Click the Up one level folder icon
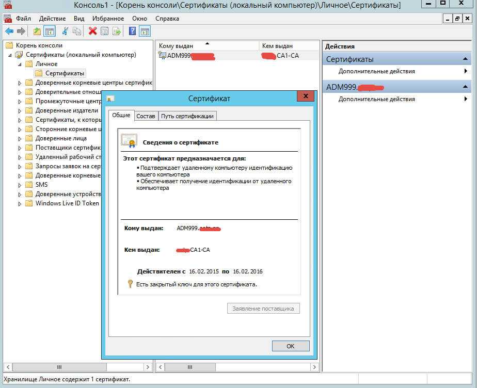477x388 pixels. pyautogui.click(x=37, y=31)
